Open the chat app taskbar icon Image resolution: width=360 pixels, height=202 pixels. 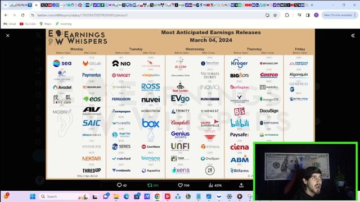[x=106, y=196]
